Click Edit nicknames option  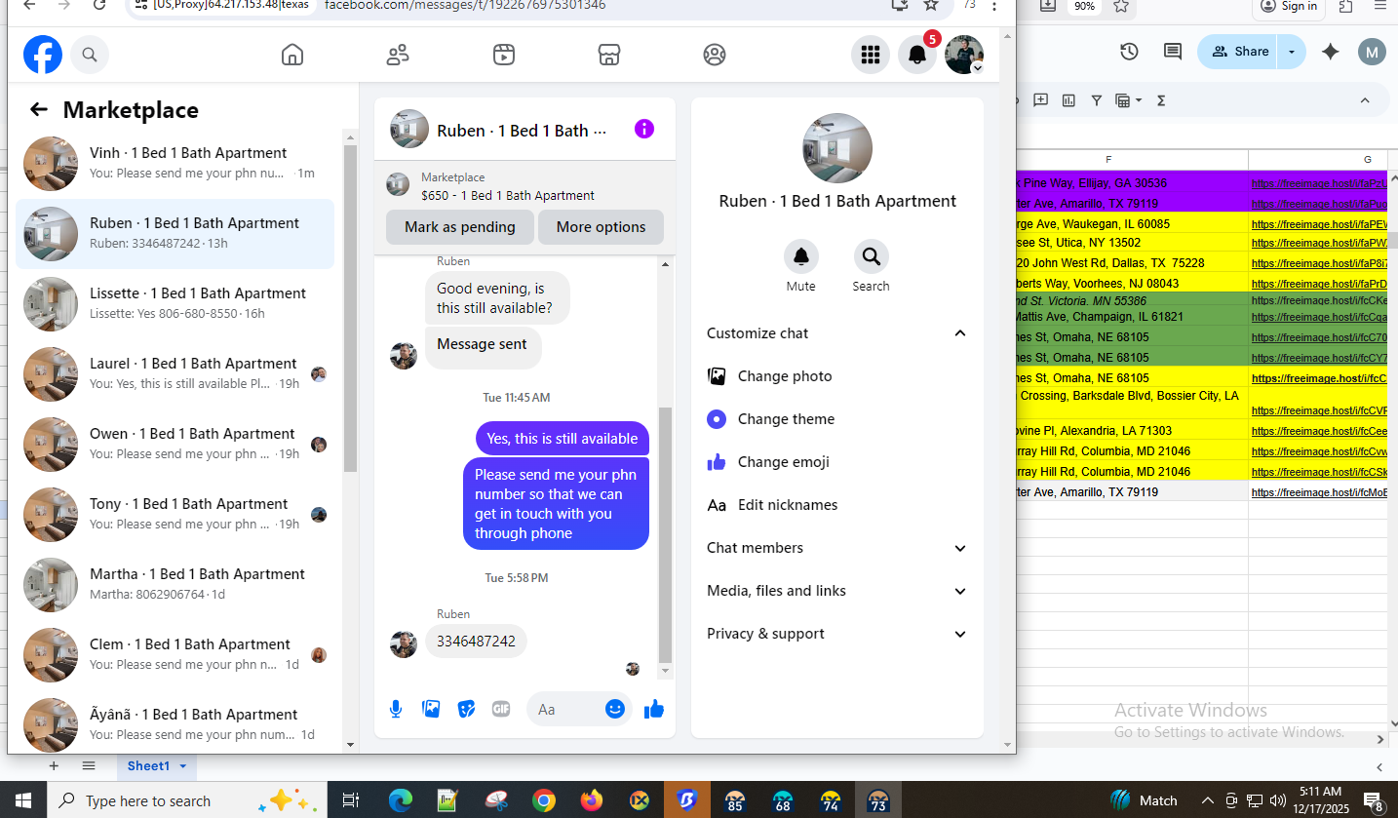tap(788, 505)
